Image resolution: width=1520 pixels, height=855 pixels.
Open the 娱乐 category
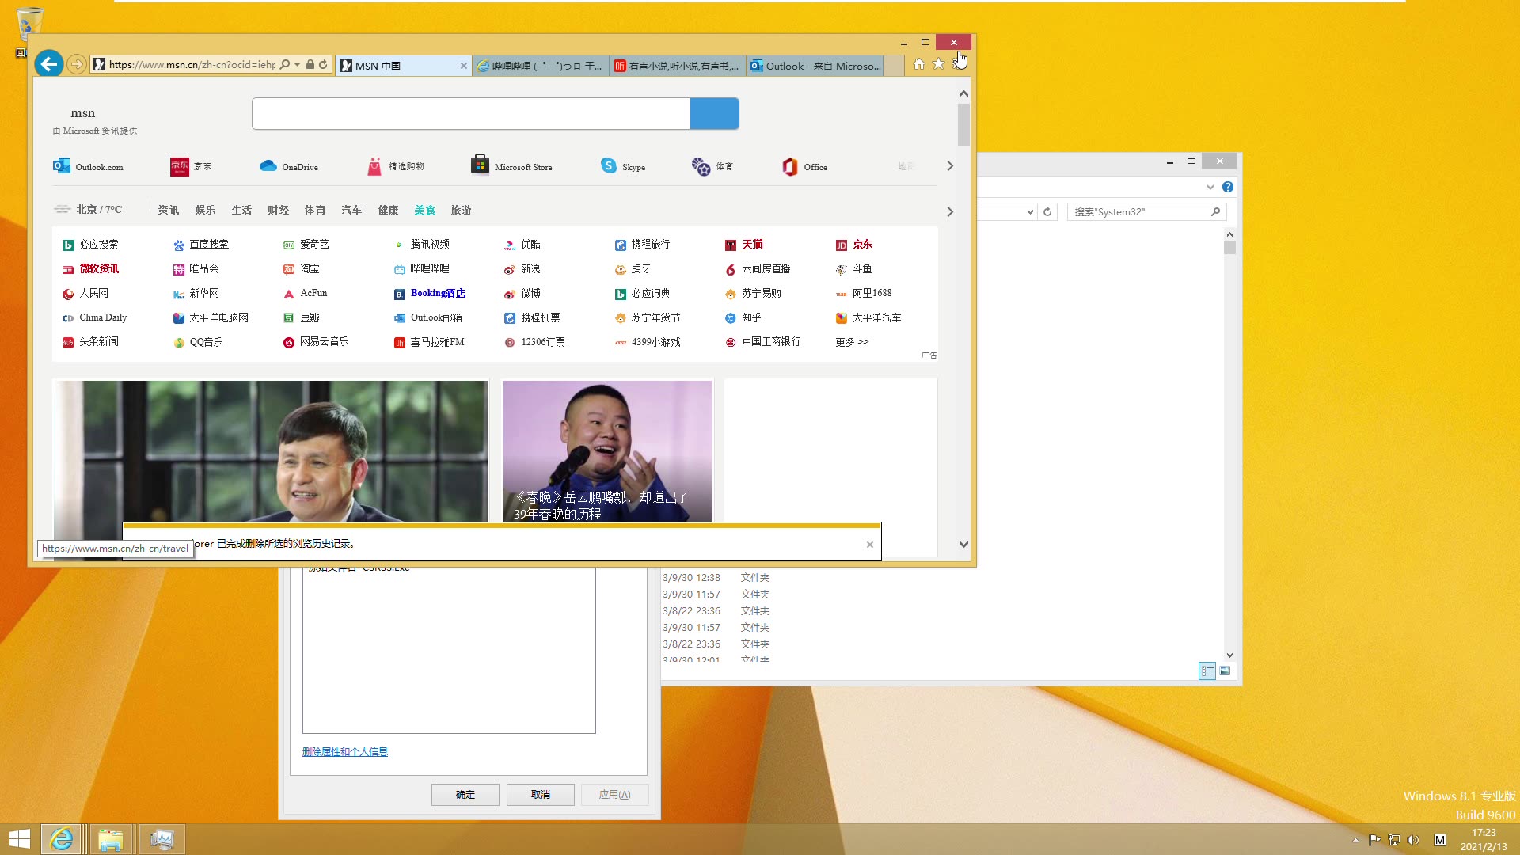click(205, 210)
